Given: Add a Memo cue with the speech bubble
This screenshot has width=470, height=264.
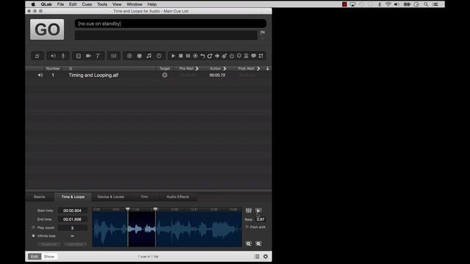Looking at the screenshot, I should click(x=253, y=56).
